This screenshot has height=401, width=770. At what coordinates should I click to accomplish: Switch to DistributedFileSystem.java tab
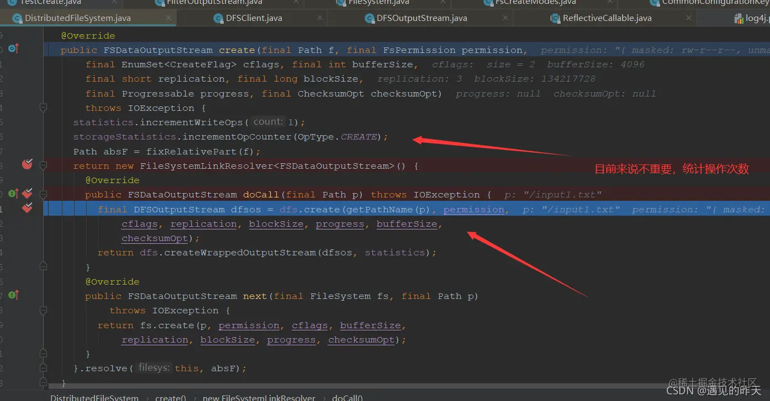(x=88, y=18)
